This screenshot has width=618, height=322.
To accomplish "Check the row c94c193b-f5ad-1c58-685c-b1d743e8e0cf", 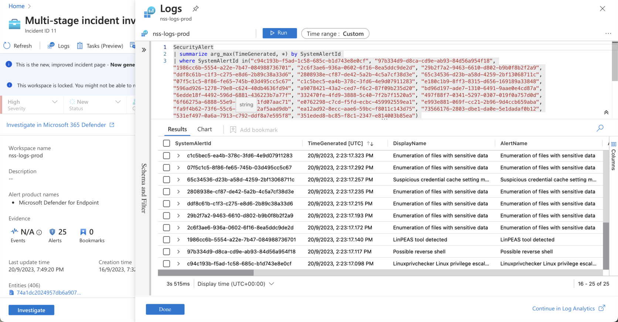I will 167,264.
